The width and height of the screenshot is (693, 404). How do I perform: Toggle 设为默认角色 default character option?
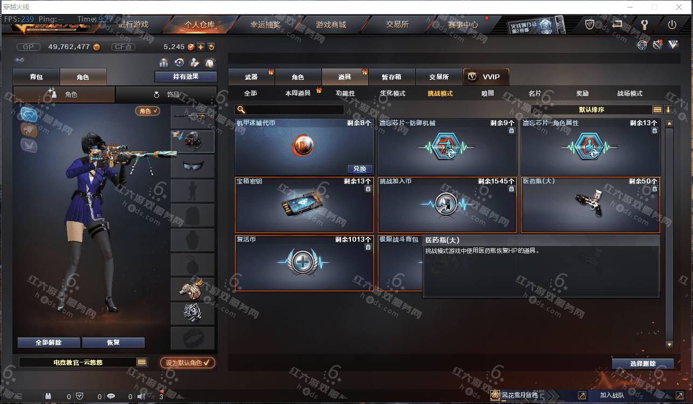188,362
